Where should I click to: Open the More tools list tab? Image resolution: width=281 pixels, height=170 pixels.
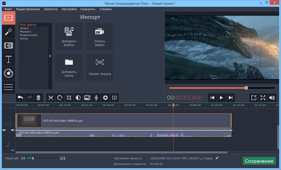click(8, 87)
